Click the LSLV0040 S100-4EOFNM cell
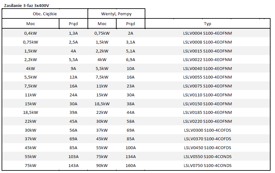 [208, 68]
